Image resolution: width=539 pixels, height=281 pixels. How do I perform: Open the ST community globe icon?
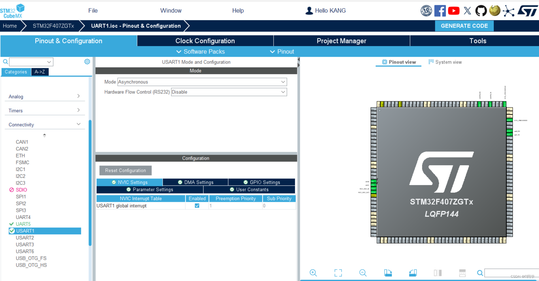tap(495, 11)
